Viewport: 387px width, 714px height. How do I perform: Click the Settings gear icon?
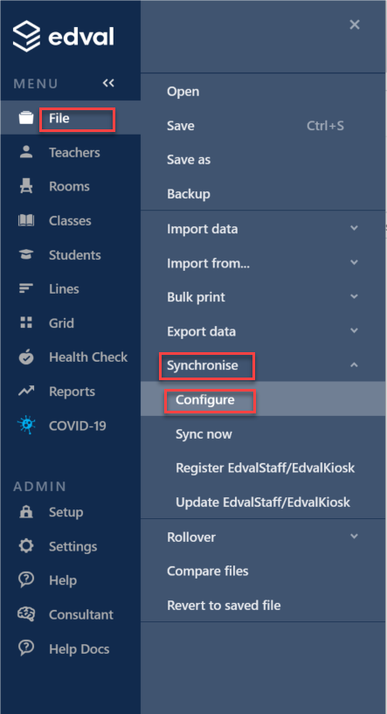coord(26,546)
